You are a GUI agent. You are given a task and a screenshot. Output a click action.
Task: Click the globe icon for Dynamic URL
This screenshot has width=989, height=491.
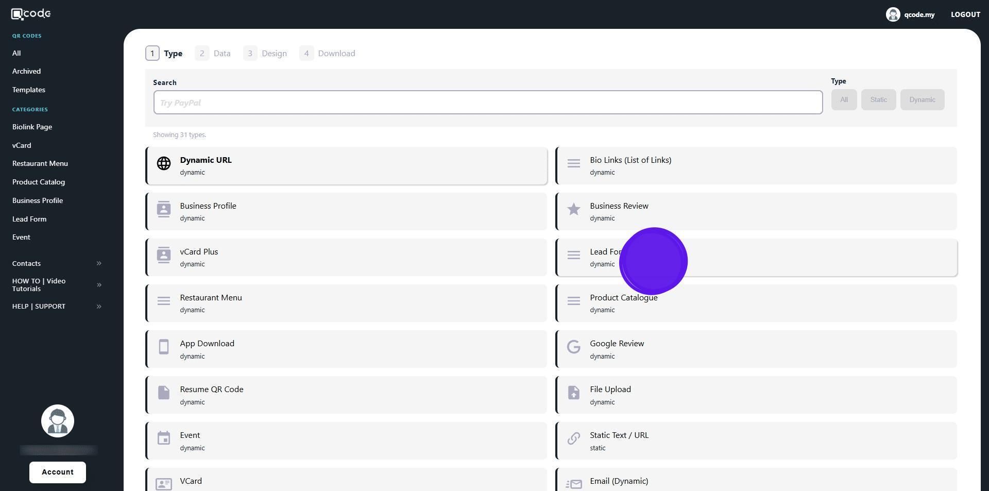pos(164,163)
